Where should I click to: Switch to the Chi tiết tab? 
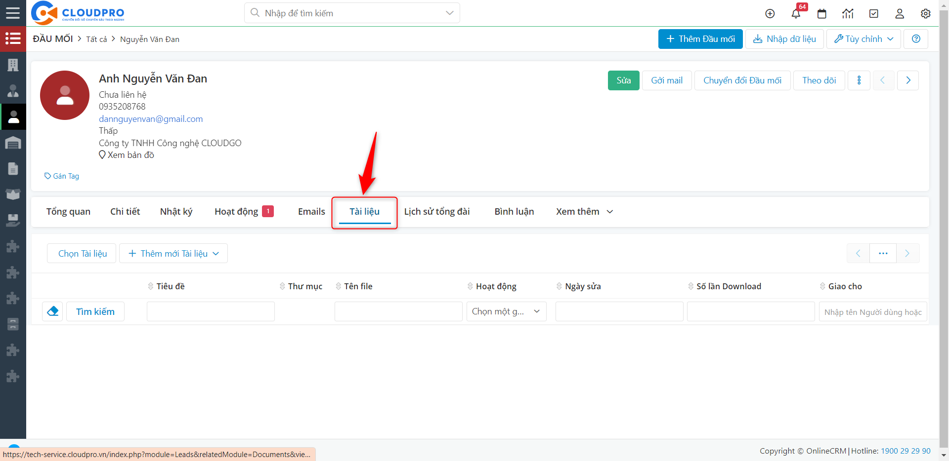coord(125,212)
